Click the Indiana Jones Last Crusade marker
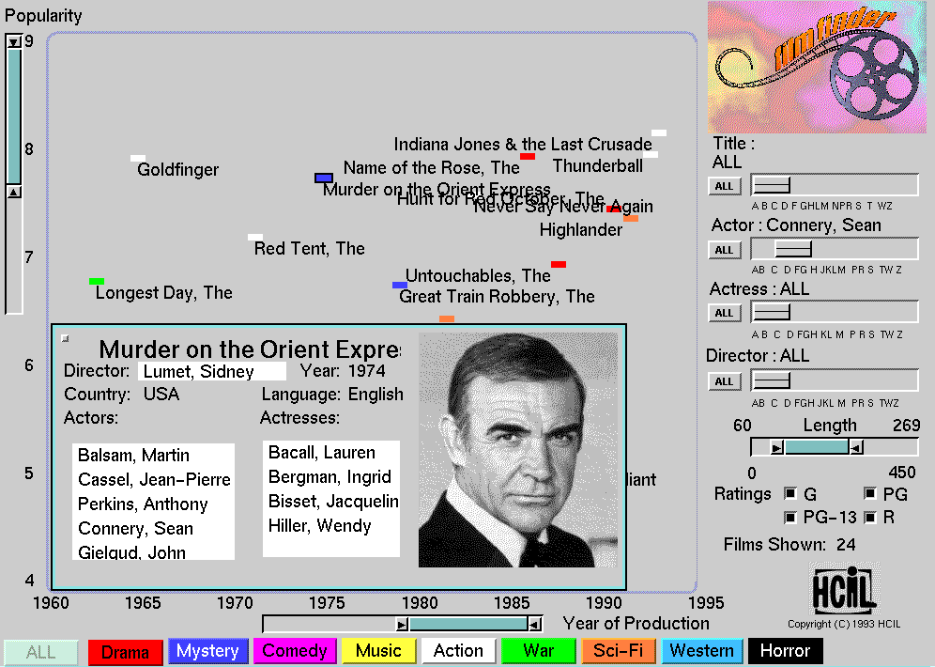Viewport: 935px width, 667px height. pyautogui.click(x=659, y=133)
